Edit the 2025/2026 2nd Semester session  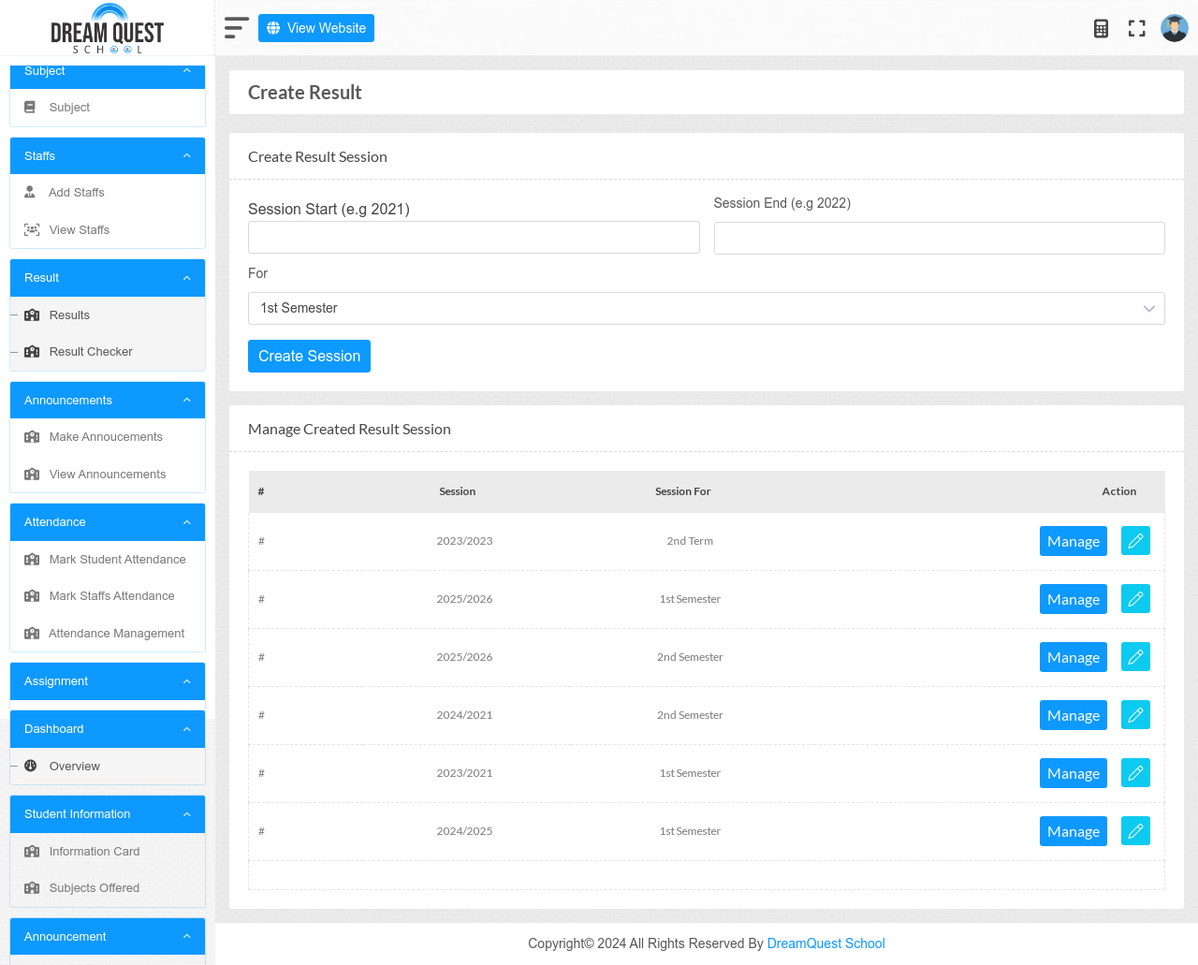(1135, 657)
